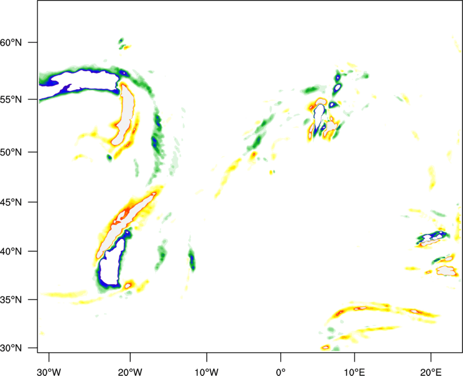Click the 35°N latitude label

(x=11, y=300)
